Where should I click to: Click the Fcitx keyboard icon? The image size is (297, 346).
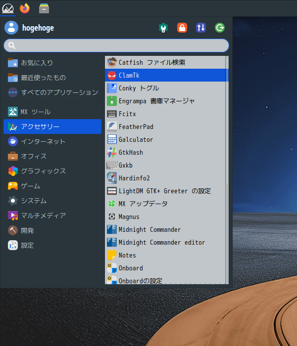[112, 114]
